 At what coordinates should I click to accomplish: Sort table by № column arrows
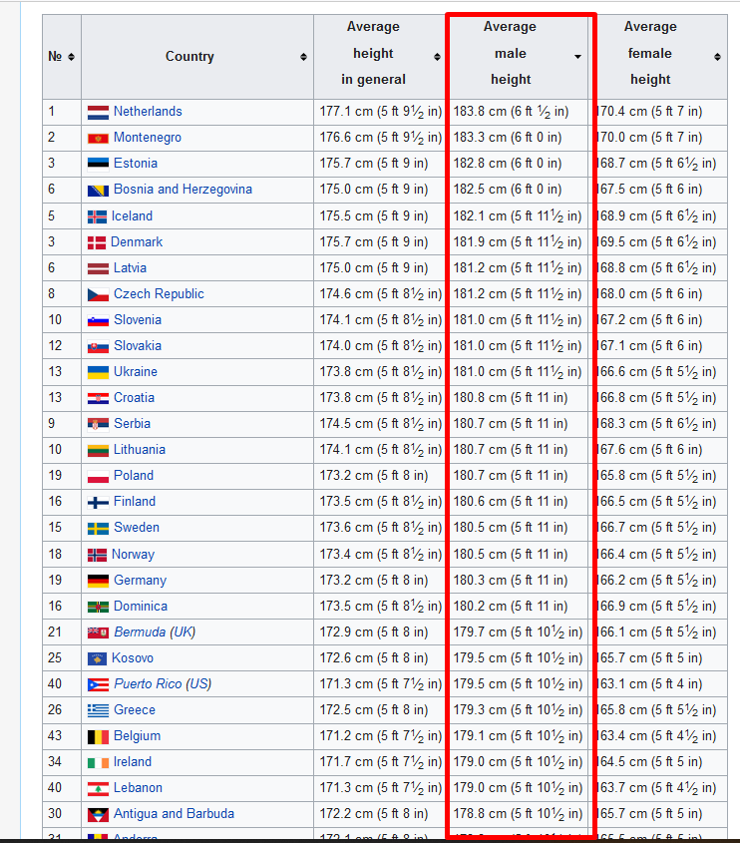coord(71,57)
